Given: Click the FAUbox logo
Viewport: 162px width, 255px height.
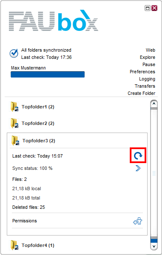Looking at the screenshot, I should click(53, 21).
